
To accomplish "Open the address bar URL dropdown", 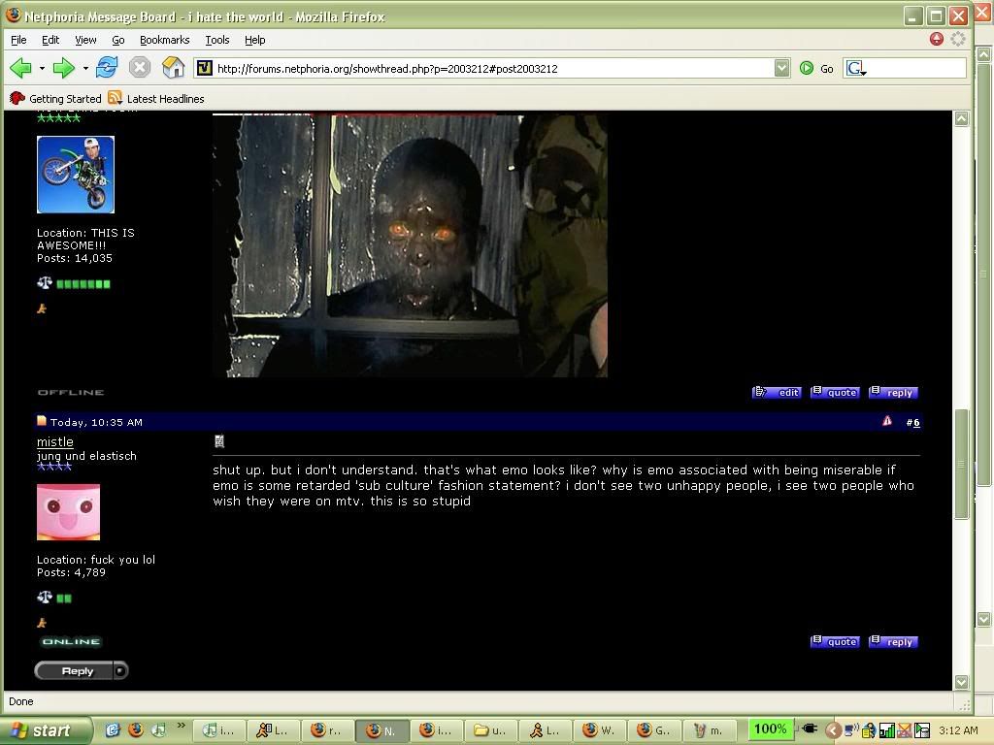I will pyautogui.click(x=781, y=68).
